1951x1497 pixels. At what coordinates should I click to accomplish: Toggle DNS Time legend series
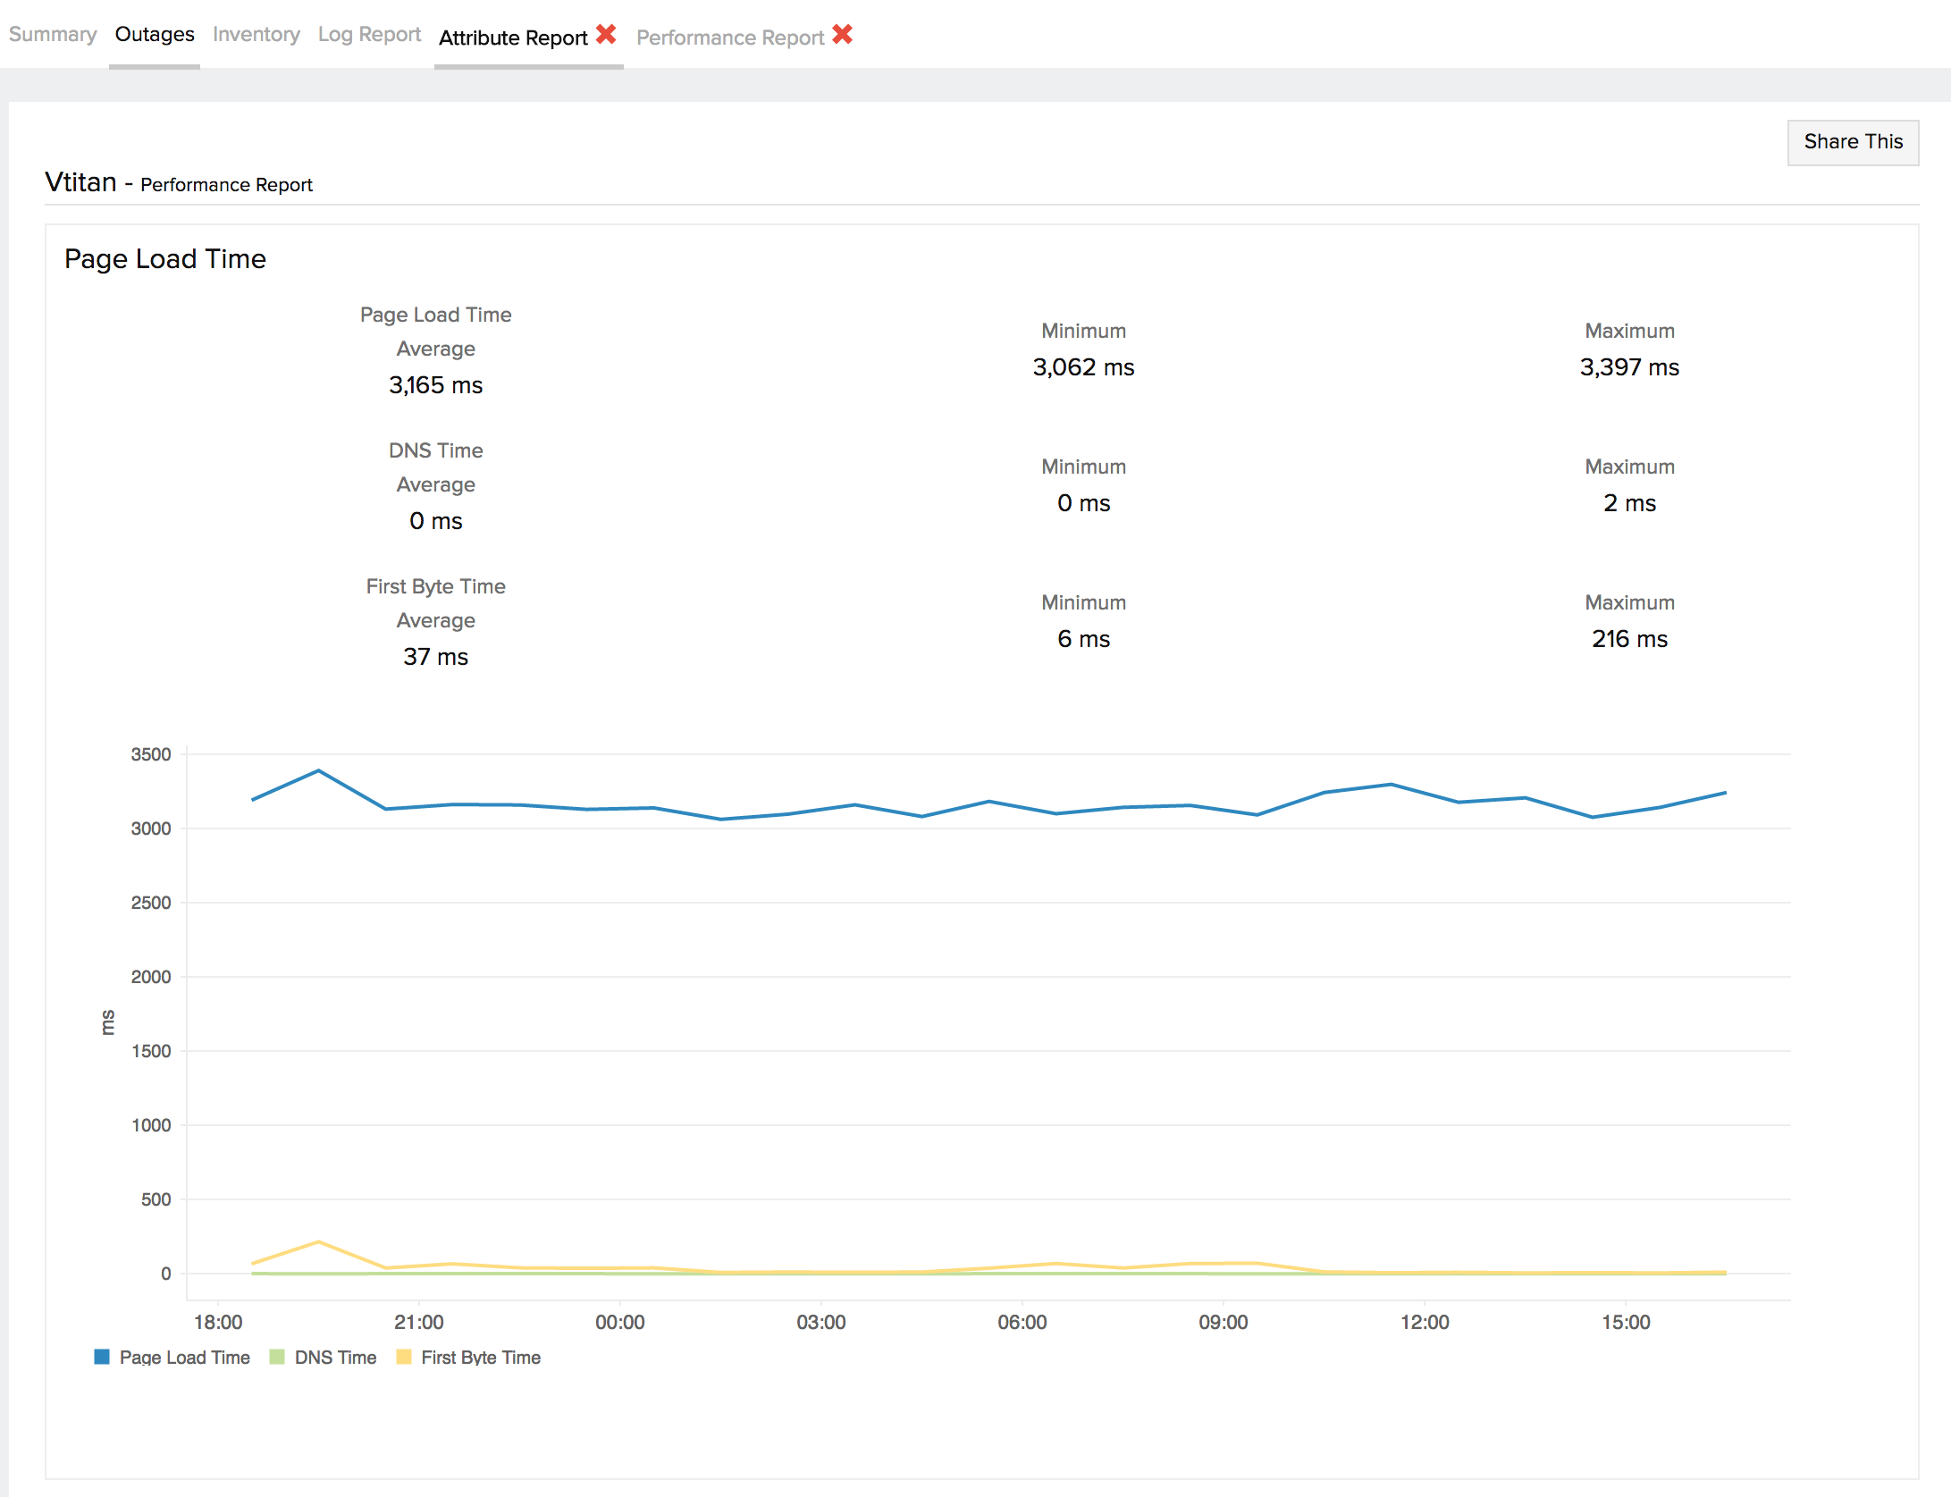pos(335,1358)
